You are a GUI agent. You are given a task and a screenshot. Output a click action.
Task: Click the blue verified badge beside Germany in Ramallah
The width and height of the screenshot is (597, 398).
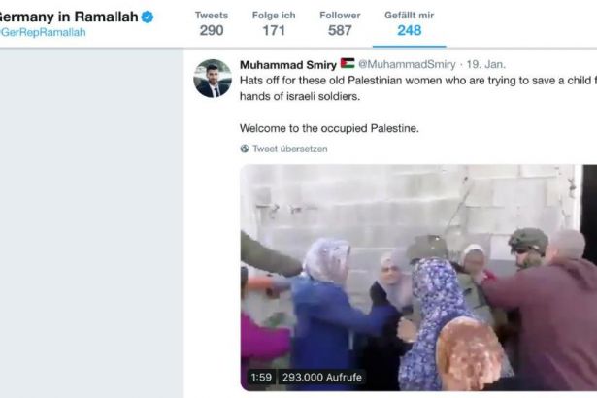(x=148, y=17)
